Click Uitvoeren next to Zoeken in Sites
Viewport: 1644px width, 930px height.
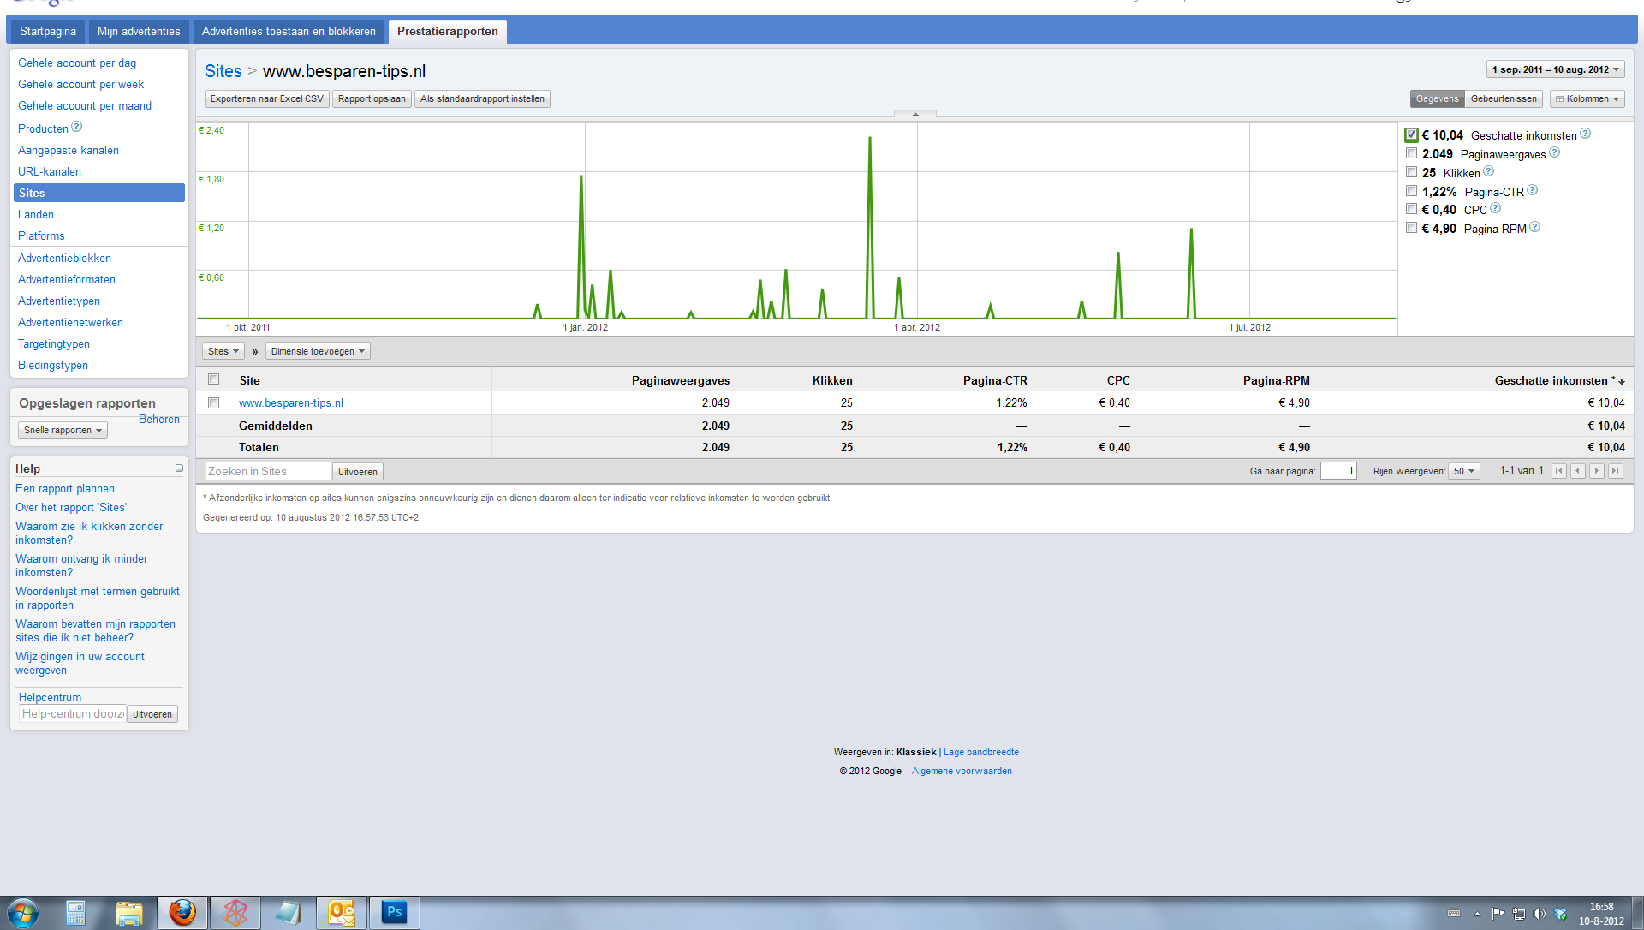coord(358,472)
